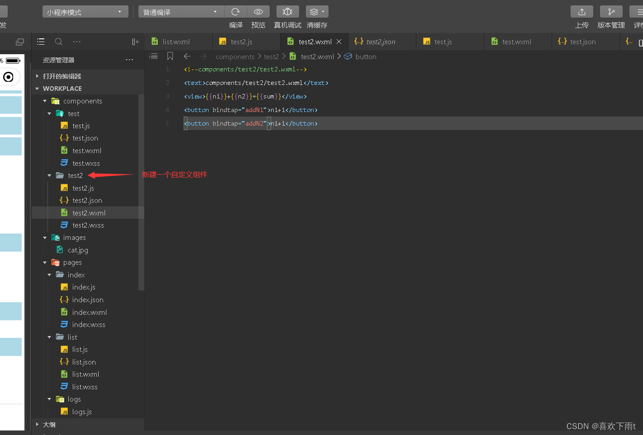Click the navigate forward arrow
Viewport: 643px width, 435px height.
[x=203, y=56]
